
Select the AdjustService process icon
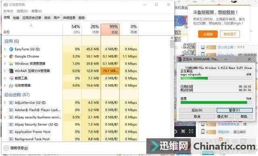tap(11, 103)
